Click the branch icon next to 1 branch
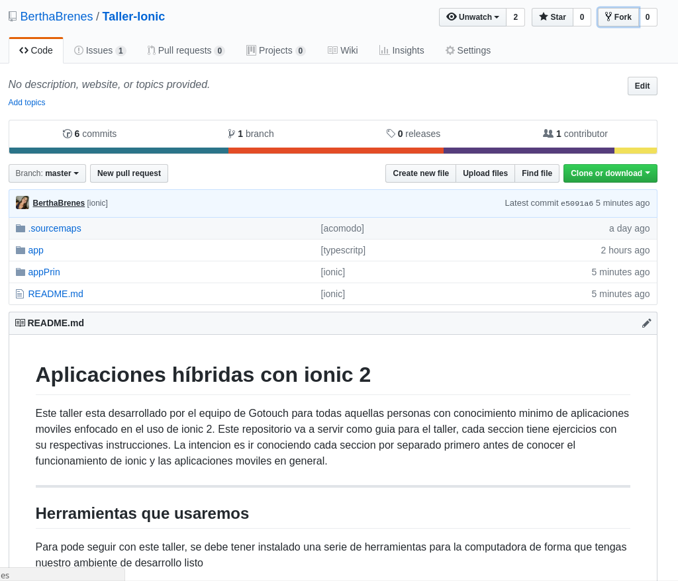This screenshot has width=678, height=581. 231,134
